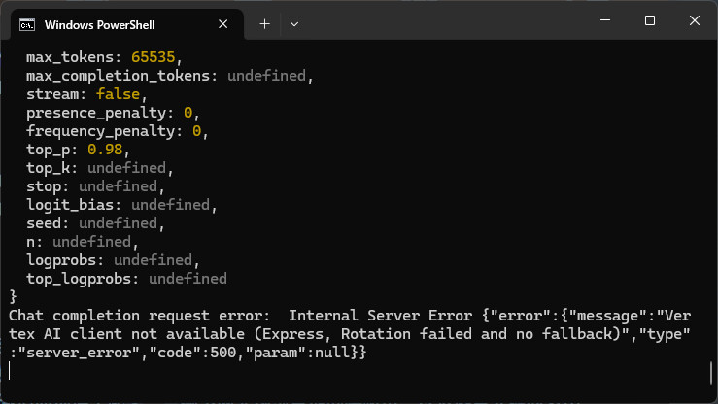Click the stream value false
This screenshot has height=404, width=718.
(x=119, y=94)
